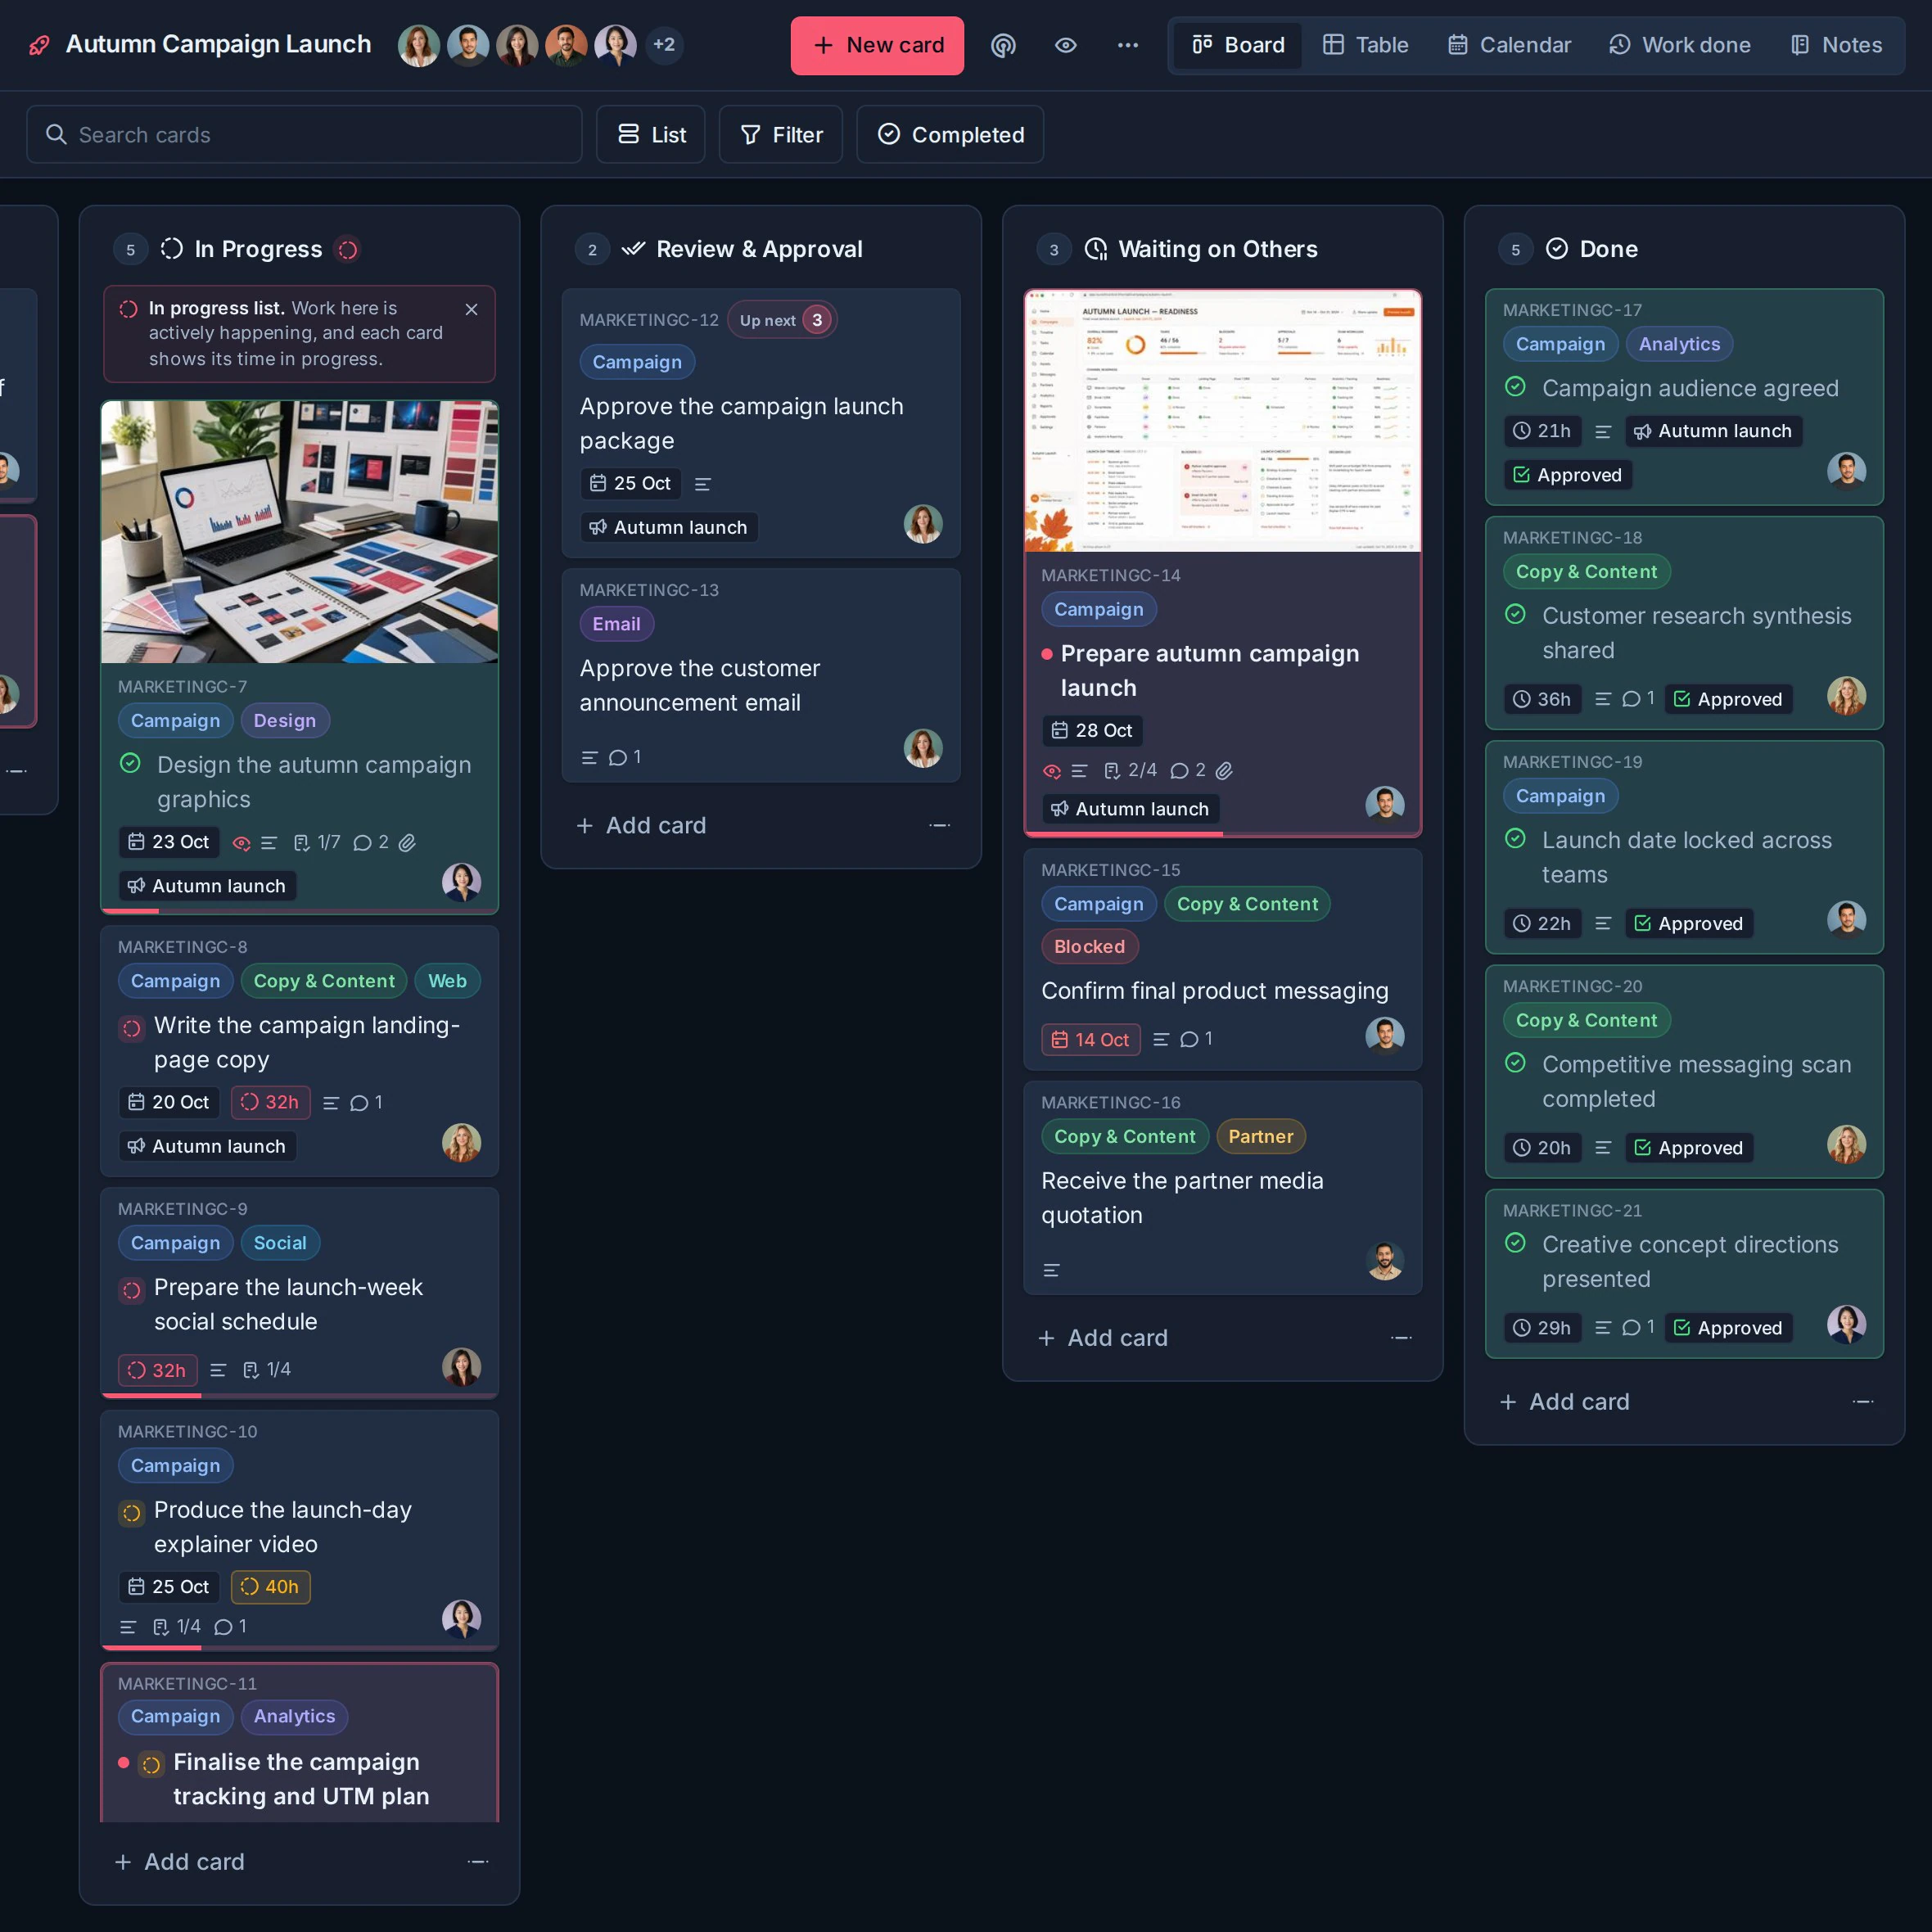
Task: Show the +2 additional members
Action: pos(664,45)
